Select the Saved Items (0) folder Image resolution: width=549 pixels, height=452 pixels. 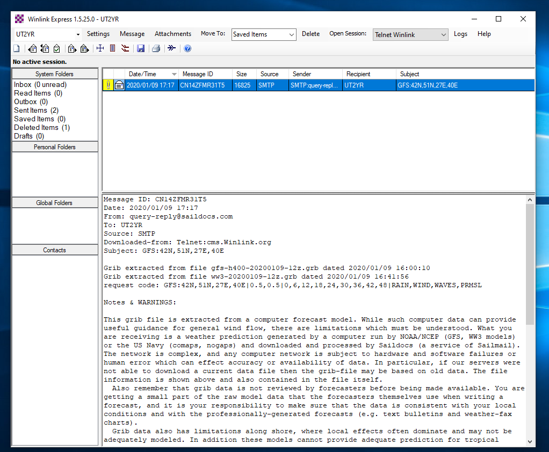[40, 119]
